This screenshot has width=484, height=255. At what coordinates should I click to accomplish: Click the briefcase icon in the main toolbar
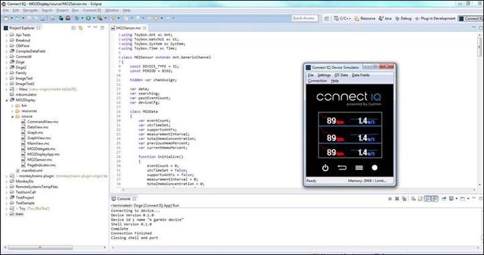[68, 18]
